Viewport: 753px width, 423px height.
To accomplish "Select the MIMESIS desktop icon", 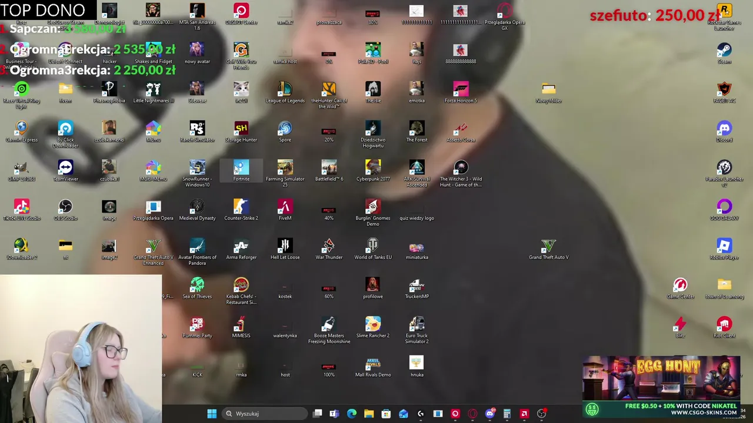I will [x=241, y=327].
